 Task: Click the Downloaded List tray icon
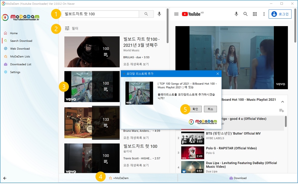tap(6, 64)
